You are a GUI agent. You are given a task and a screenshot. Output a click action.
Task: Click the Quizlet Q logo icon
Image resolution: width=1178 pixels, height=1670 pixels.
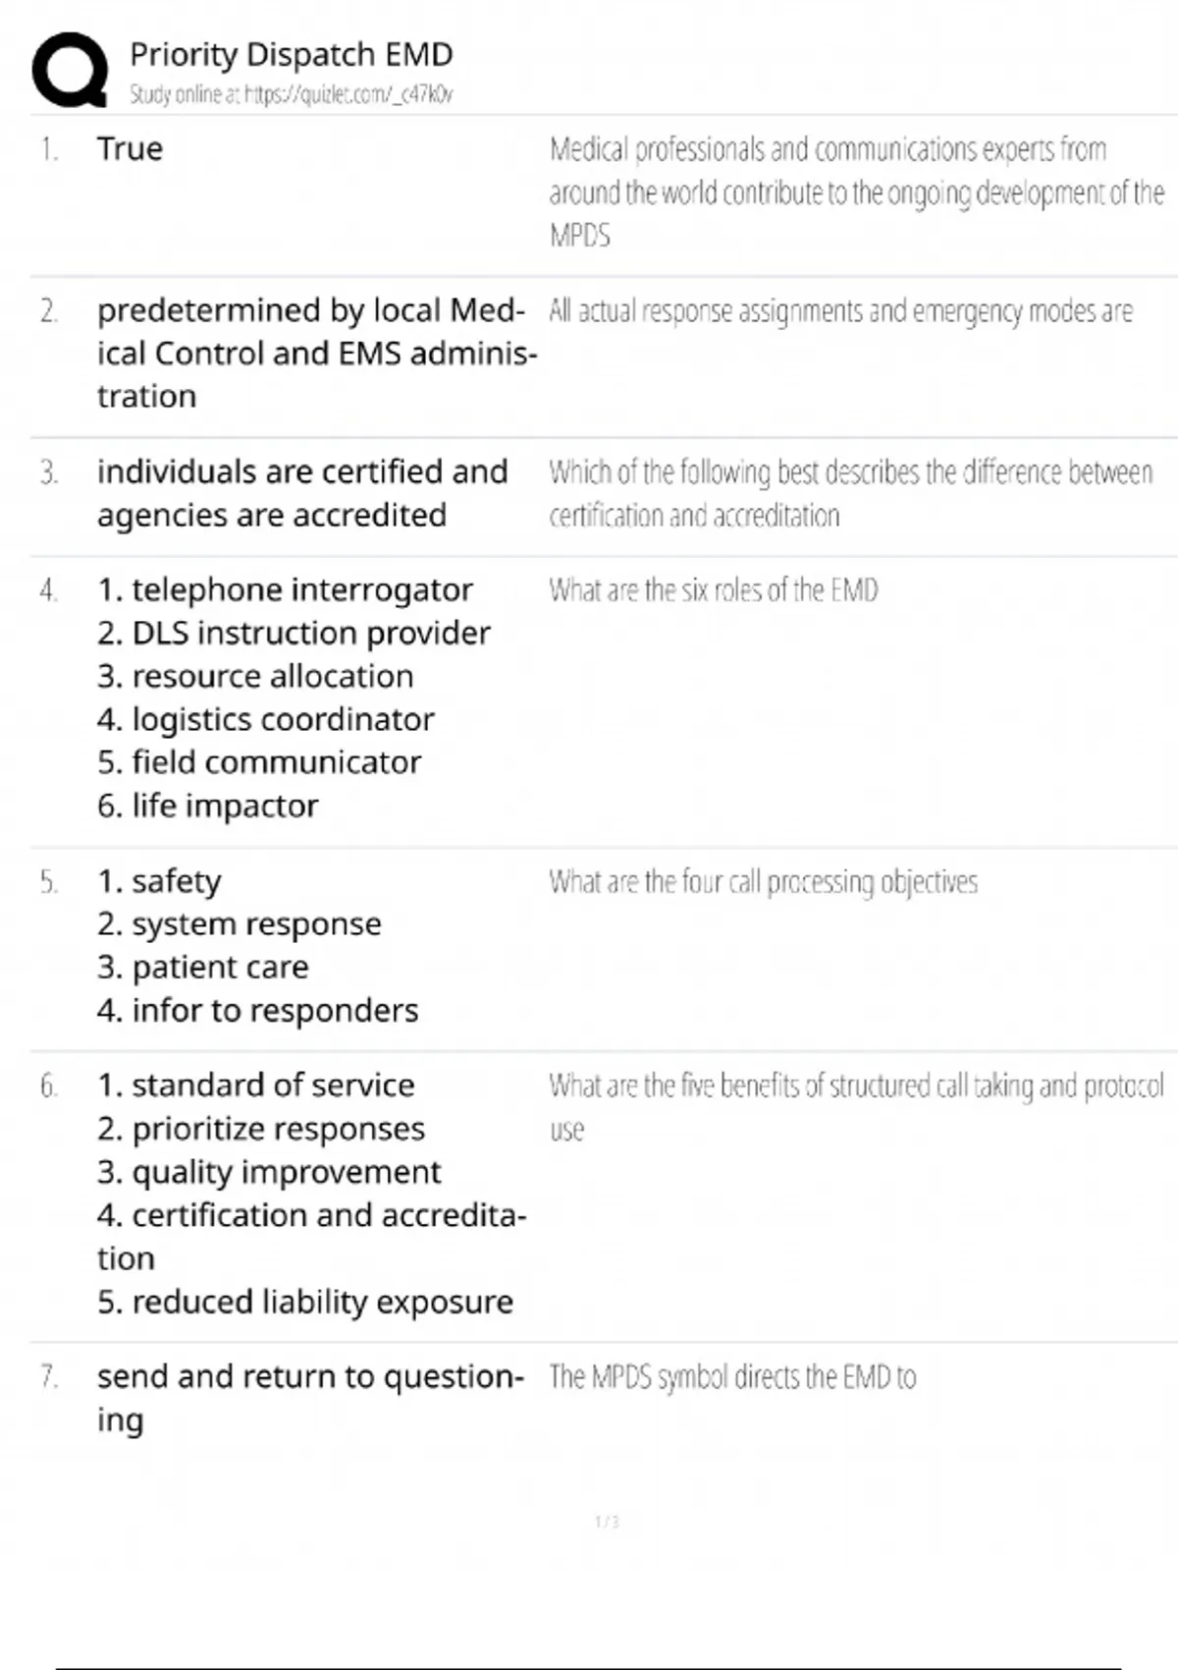(x=70, y=70)
